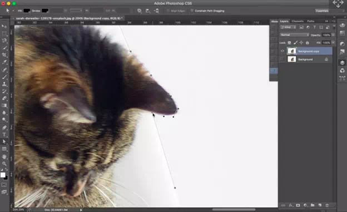Open the Layers panel menu
Screen dimensions: 347x212
click(334, 21)
